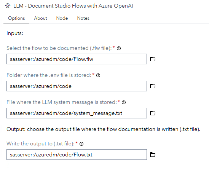The image size is (209, 169).
Task: Click the 'Output: choose the output file' text
Action: (x=103, y=129)
